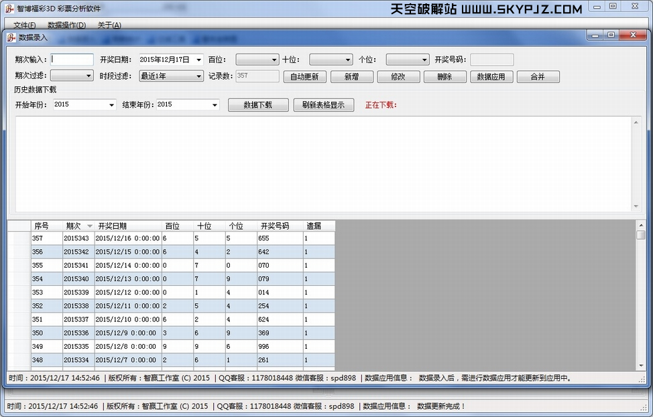
Task: Expand the 开奖日期 date picker dropdown
Action: coord(199,60)
